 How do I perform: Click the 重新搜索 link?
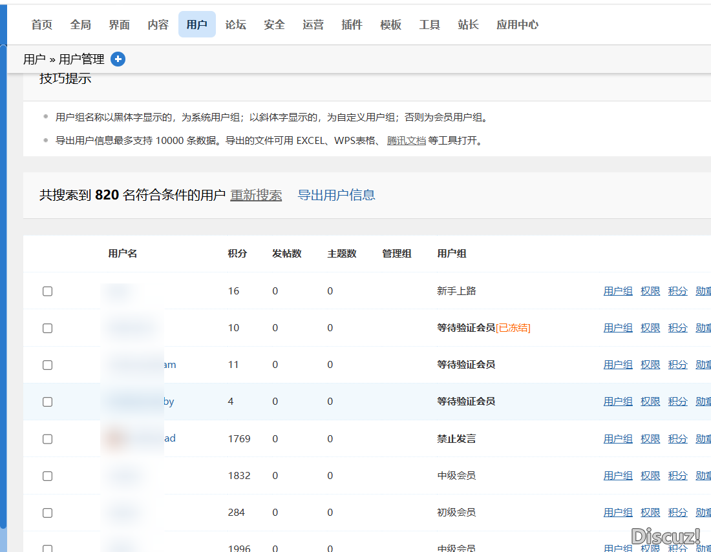256,195
